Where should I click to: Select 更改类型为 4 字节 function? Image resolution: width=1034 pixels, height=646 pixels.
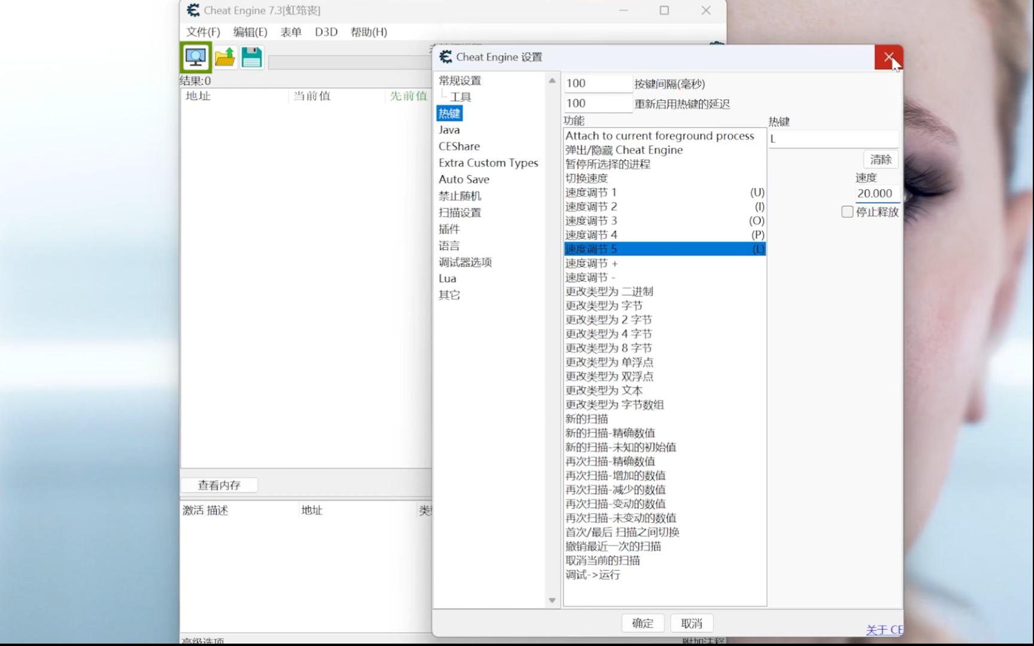click(x=665, y=334)
